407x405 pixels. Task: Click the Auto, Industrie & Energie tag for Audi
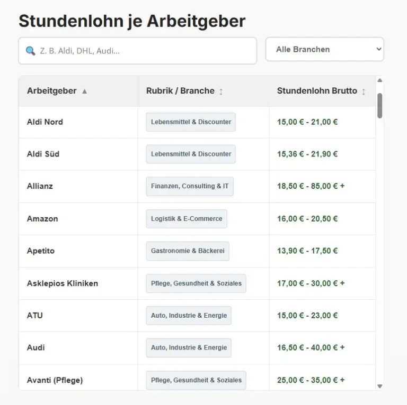pos(189,348)
